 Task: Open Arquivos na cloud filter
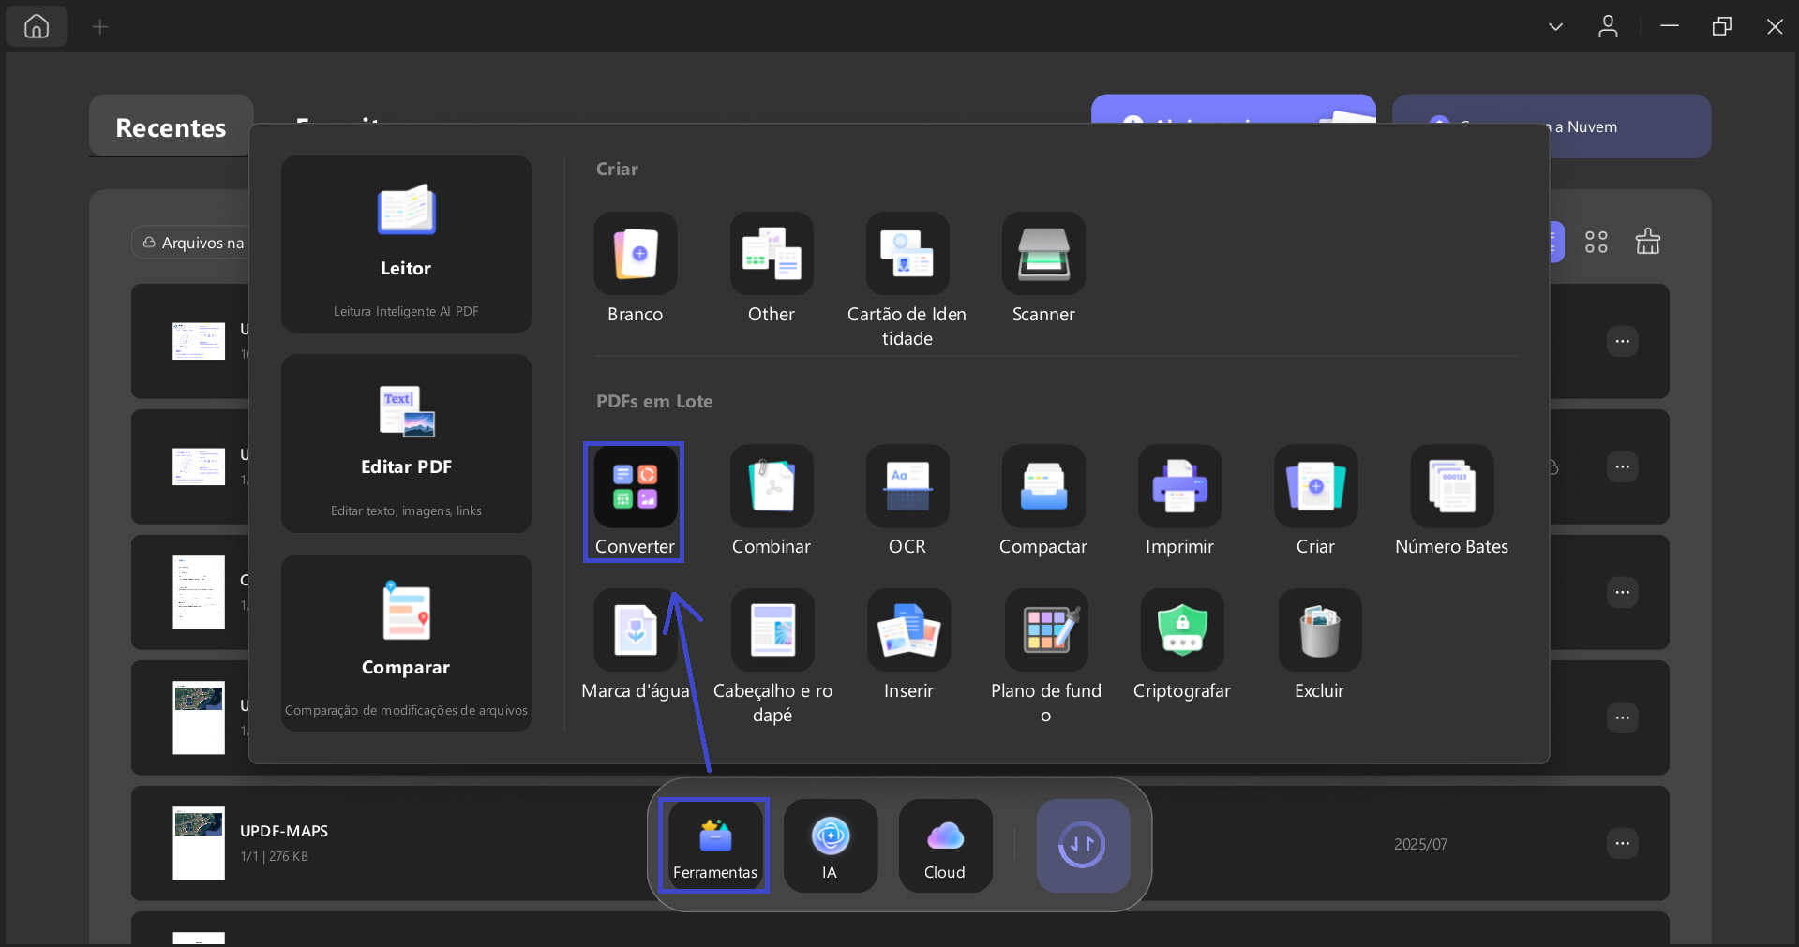(x=191, y=243)
